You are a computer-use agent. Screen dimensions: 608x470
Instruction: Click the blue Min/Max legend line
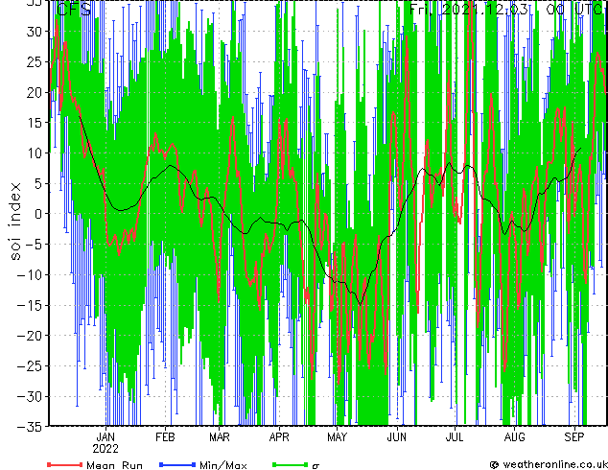[177, 464]
